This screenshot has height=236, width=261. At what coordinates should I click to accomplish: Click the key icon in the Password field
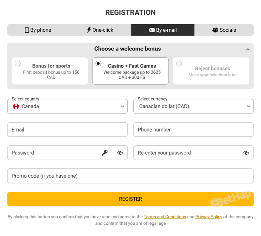tap(105, 153)
